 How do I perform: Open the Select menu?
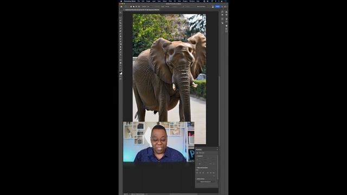coord(165,1)
